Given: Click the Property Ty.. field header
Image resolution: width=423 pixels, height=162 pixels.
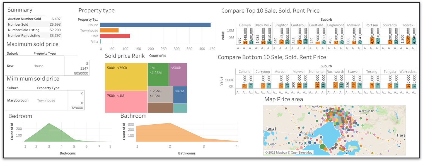Looking at the screenshot, I should (88, 20).
